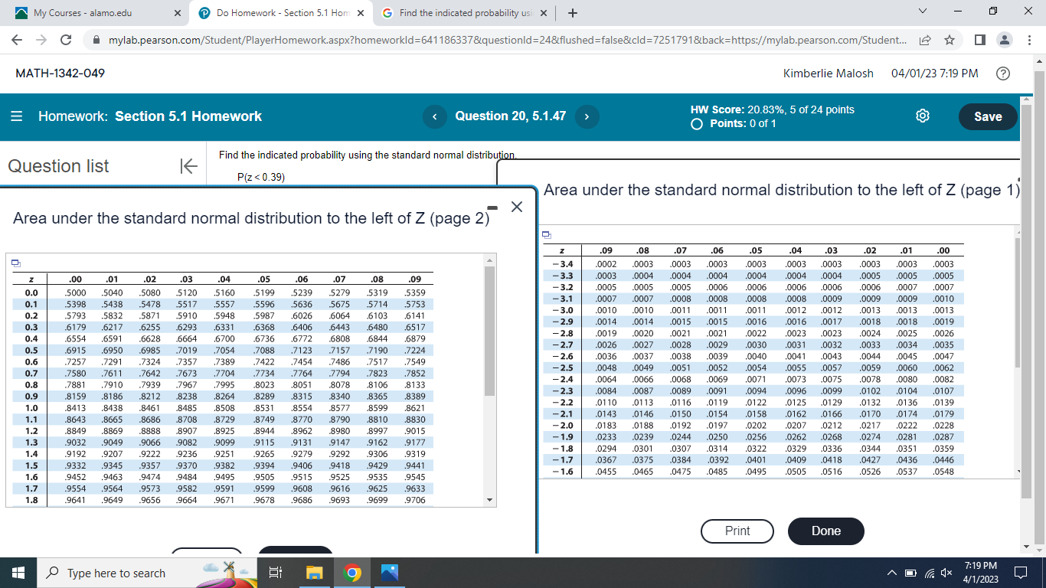1046x588 pixels.
Task: Save the homework progress
Action: click(x=987, y=116)
